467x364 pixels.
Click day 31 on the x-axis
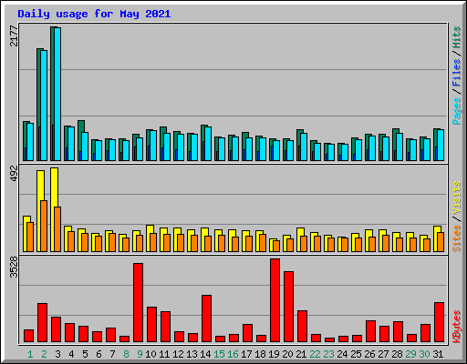coord(438,354)
